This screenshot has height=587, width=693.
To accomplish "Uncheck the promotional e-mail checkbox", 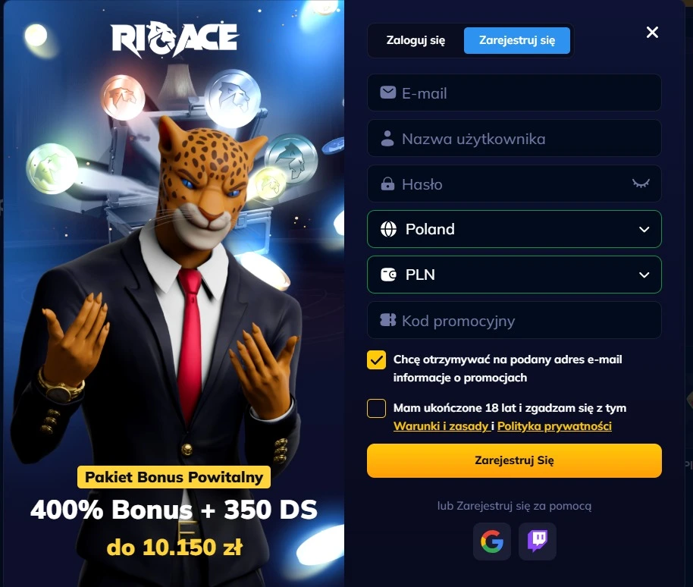I will pyautogui.click(x=376, y=359).
